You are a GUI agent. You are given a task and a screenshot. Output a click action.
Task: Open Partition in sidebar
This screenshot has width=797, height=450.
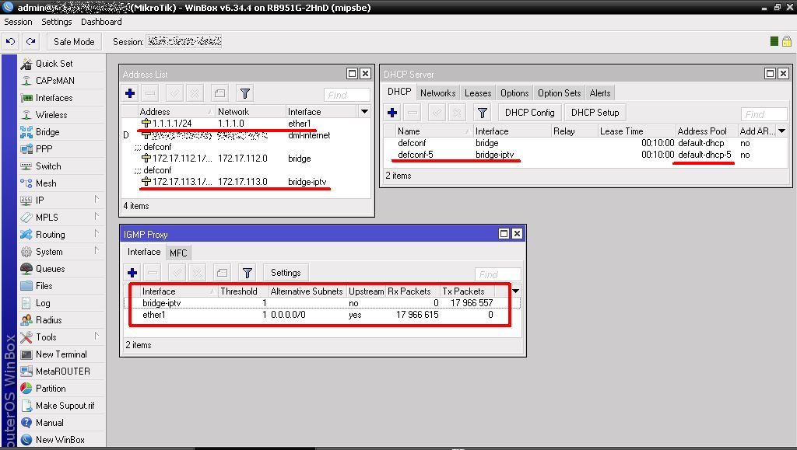pyautogui.click(x=61, y=389)
